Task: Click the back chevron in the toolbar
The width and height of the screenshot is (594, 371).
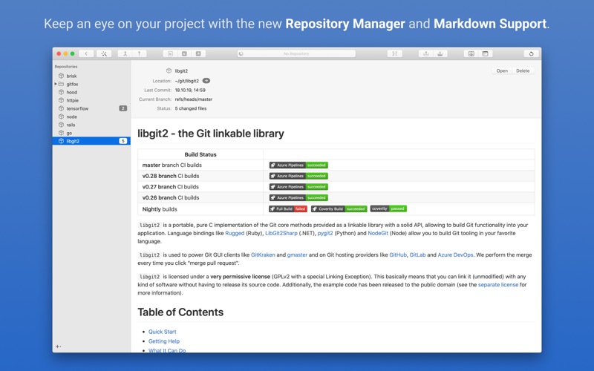Action: tap(86, 53)
